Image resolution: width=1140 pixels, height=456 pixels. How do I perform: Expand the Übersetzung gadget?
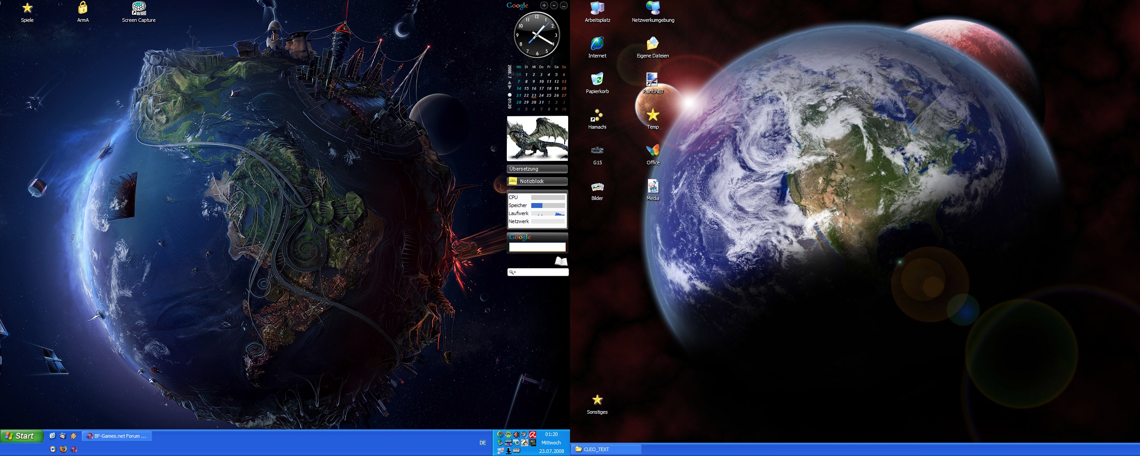click(x=537, y=169)
